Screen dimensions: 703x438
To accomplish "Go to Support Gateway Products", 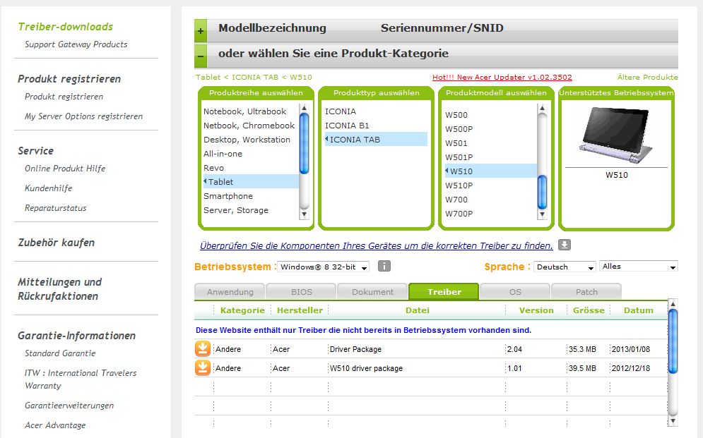I will point(76,44).
